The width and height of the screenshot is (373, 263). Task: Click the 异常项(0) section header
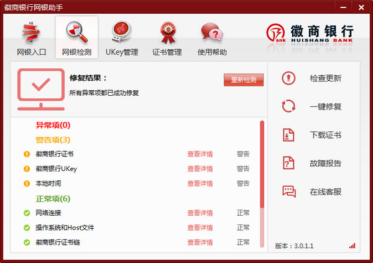[x=53, y=125]
